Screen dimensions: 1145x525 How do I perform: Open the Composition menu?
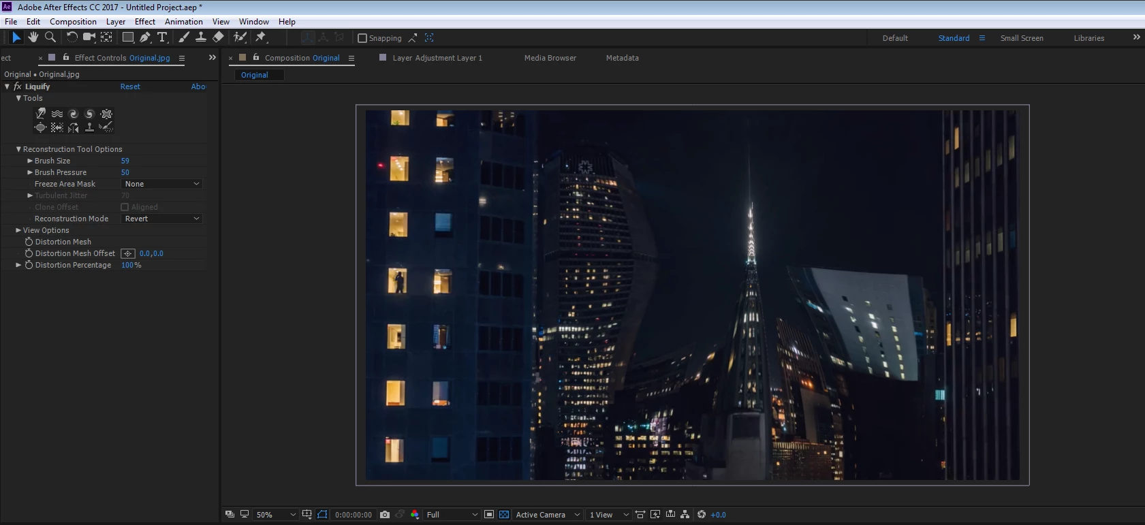(x=73, y=22)
